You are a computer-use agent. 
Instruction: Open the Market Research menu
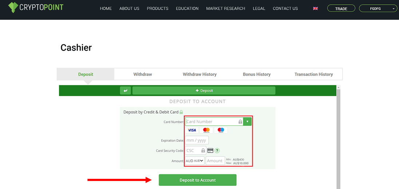point(225,8)
